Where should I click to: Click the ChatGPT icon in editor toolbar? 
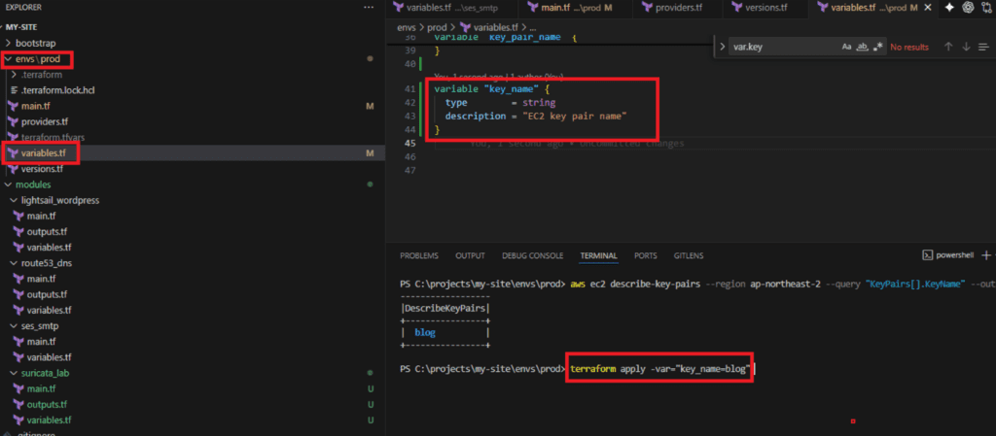(x=968, y=8)
